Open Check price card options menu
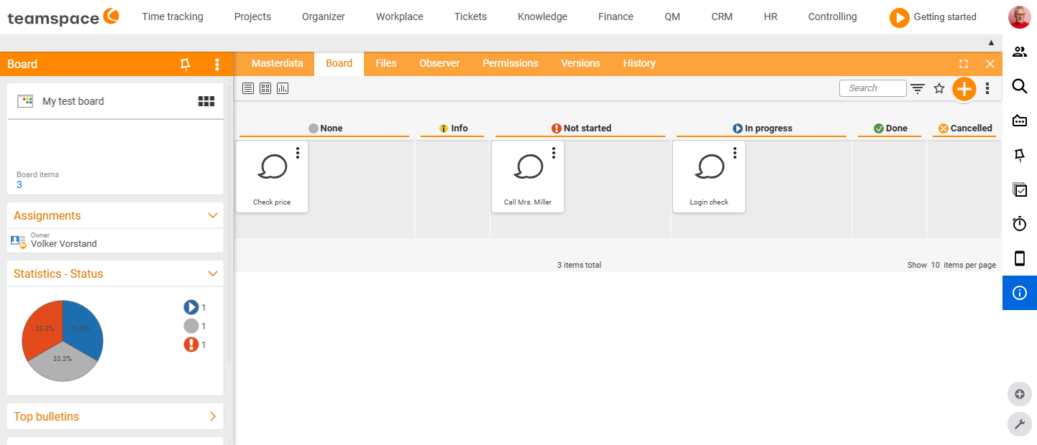This screenshot has height=445, width=1037. pos(298,152)
